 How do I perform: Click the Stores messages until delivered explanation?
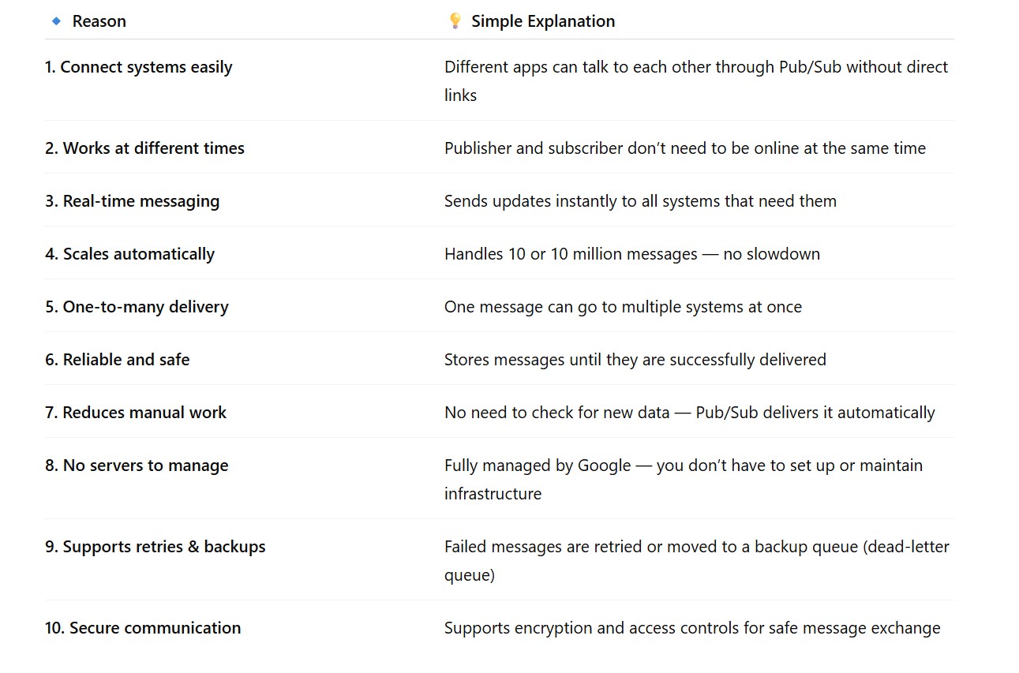pyautogui.click(x=635, y=360)
